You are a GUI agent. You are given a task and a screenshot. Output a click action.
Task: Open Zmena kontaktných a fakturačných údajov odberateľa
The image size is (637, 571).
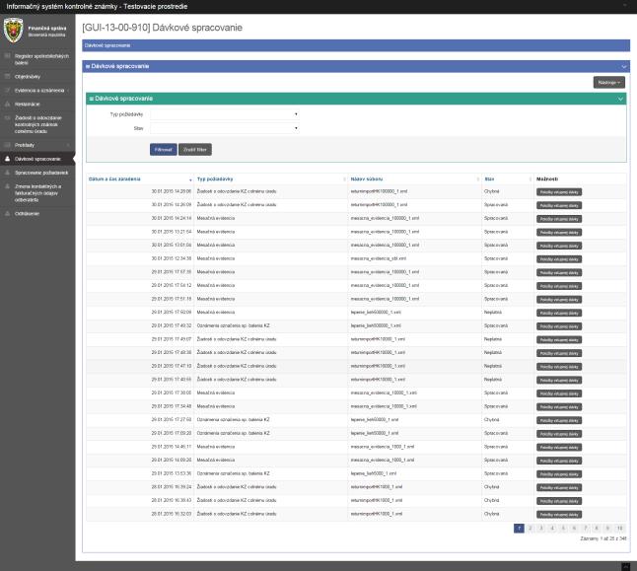(x=37, y=193)
